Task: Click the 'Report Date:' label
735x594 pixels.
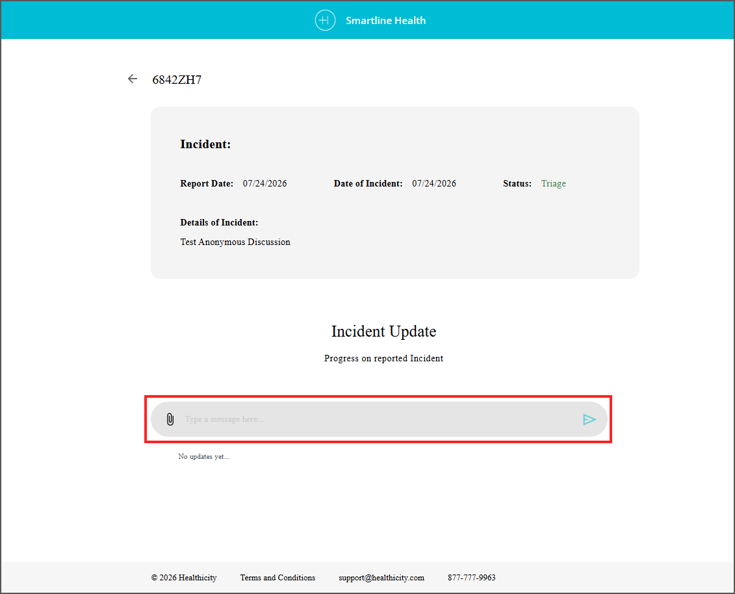Action: [x=206, y=183]
